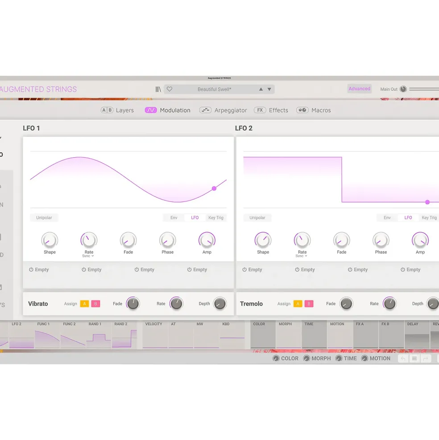Screen dimensions: 439x440
Task: Click the MOTION macro knob at bottom
Action: (x=364, y=358)
